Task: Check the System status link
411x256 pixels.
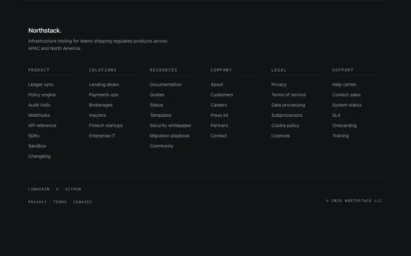Action: tap(347, 105)
